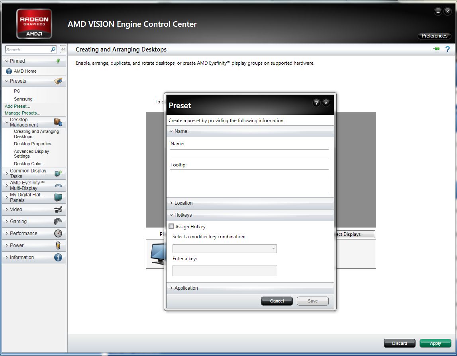The height and width of the screenshot is (356, 457).
Task: Open Desktop Properties page
Action: (32, 144)
